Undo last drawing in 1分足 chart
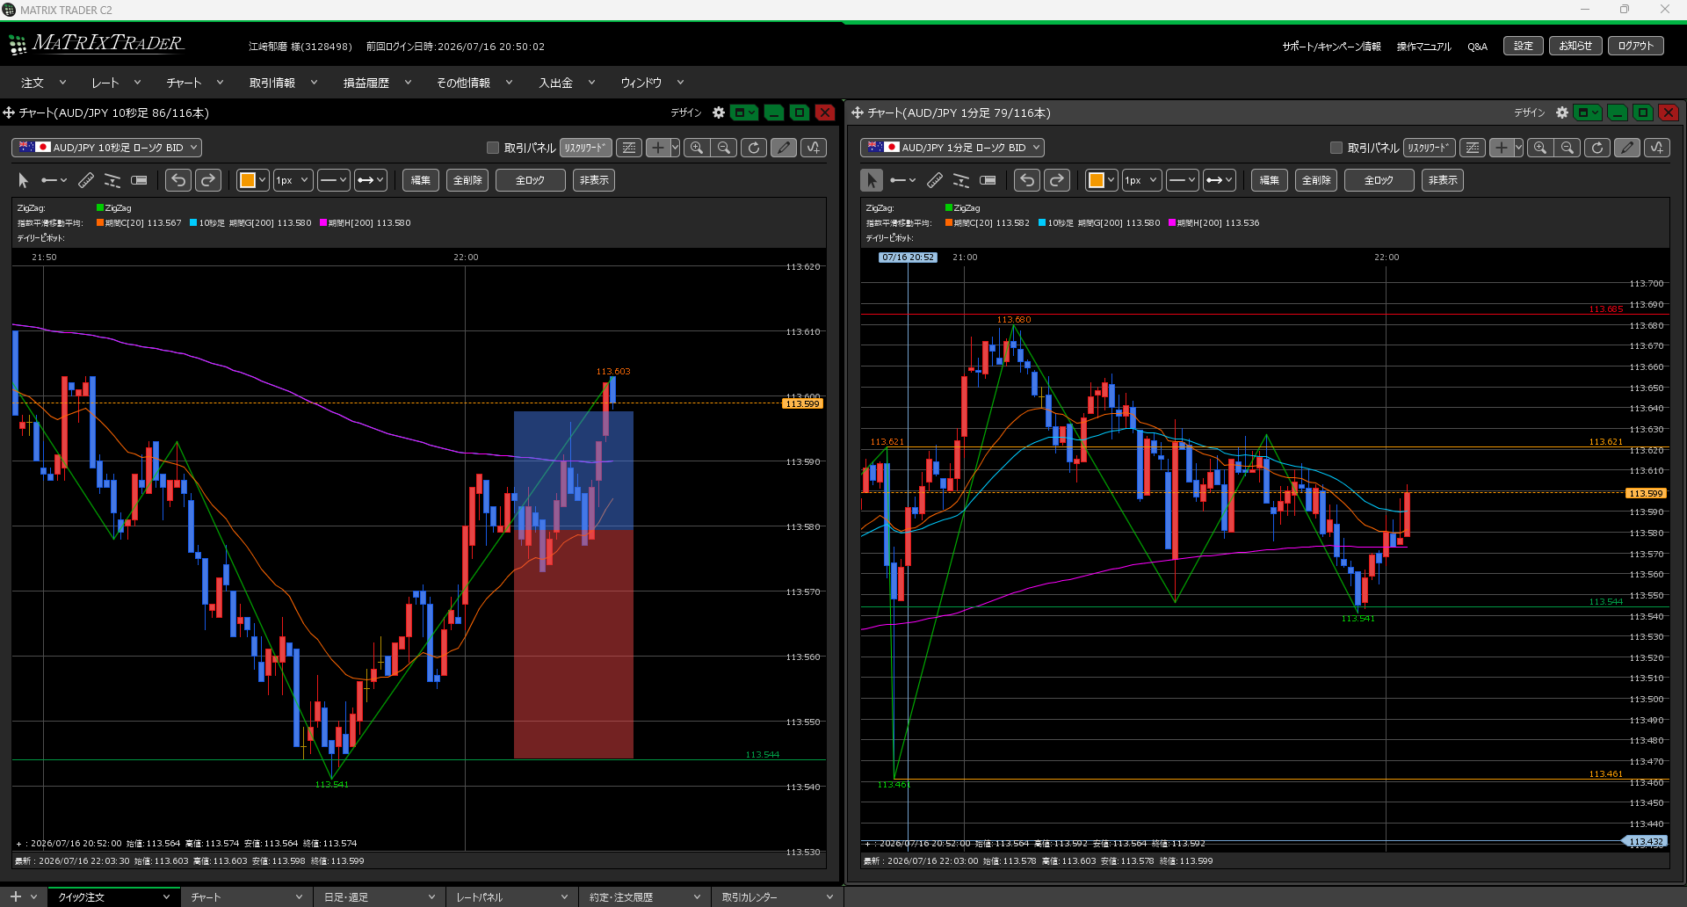The height and width of the screenshot is (907, 1687). pos(1027,180)
